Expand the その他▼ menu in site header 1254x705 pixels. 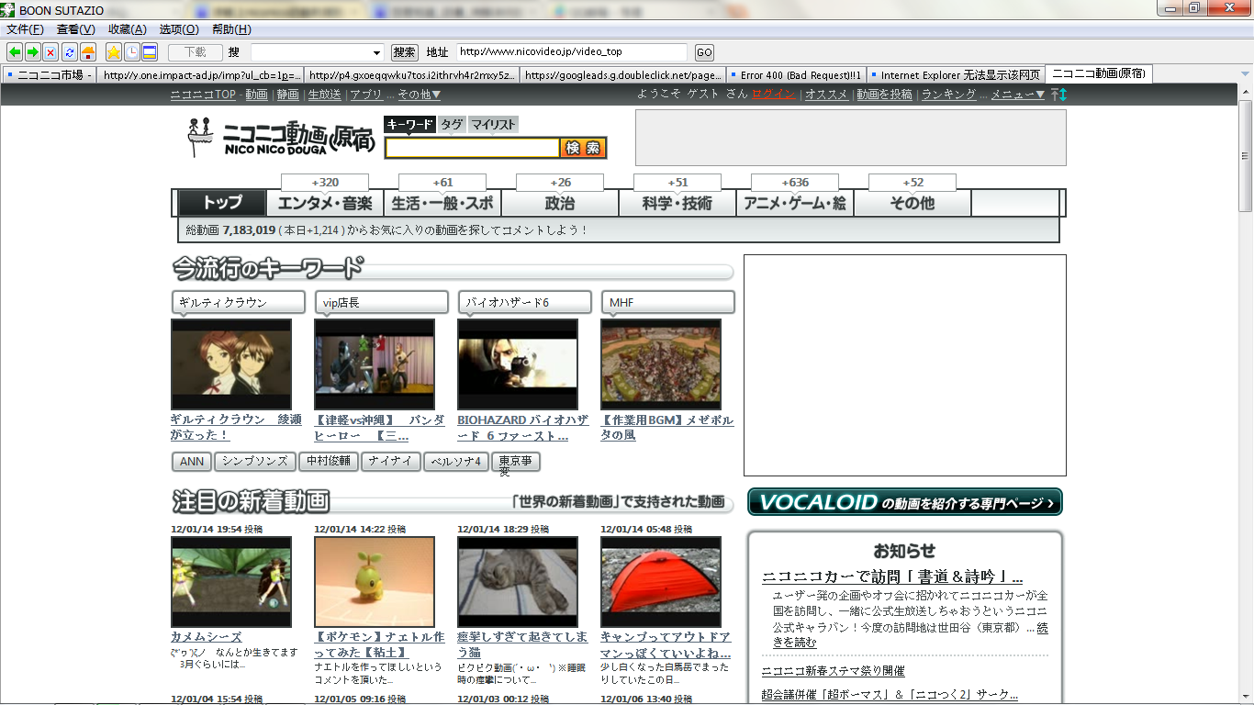(x=420, y=95)
